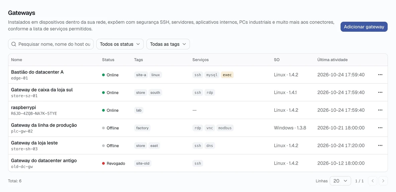Screen dimensions: 396x192
Task: Click the store-sh-03 hostname
Action: coord(24,149)
